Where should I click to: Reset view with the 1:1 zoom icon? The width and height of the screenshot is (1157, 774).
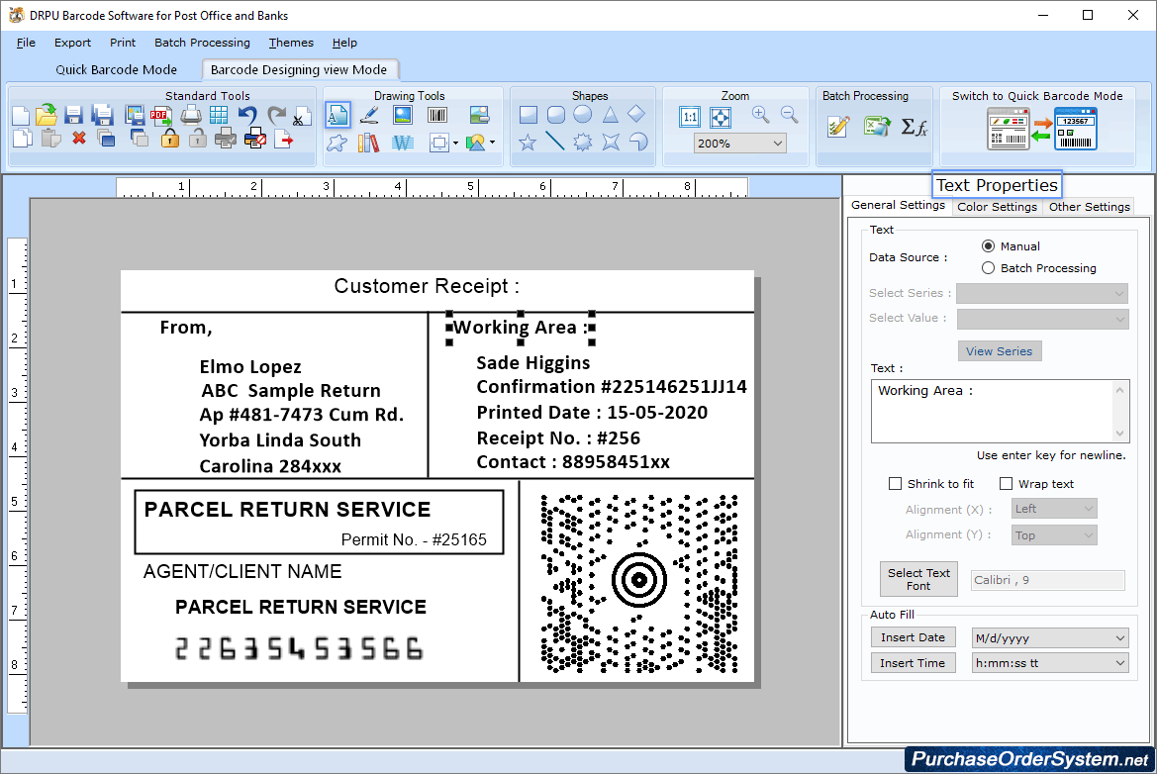(x=690, y=116)
